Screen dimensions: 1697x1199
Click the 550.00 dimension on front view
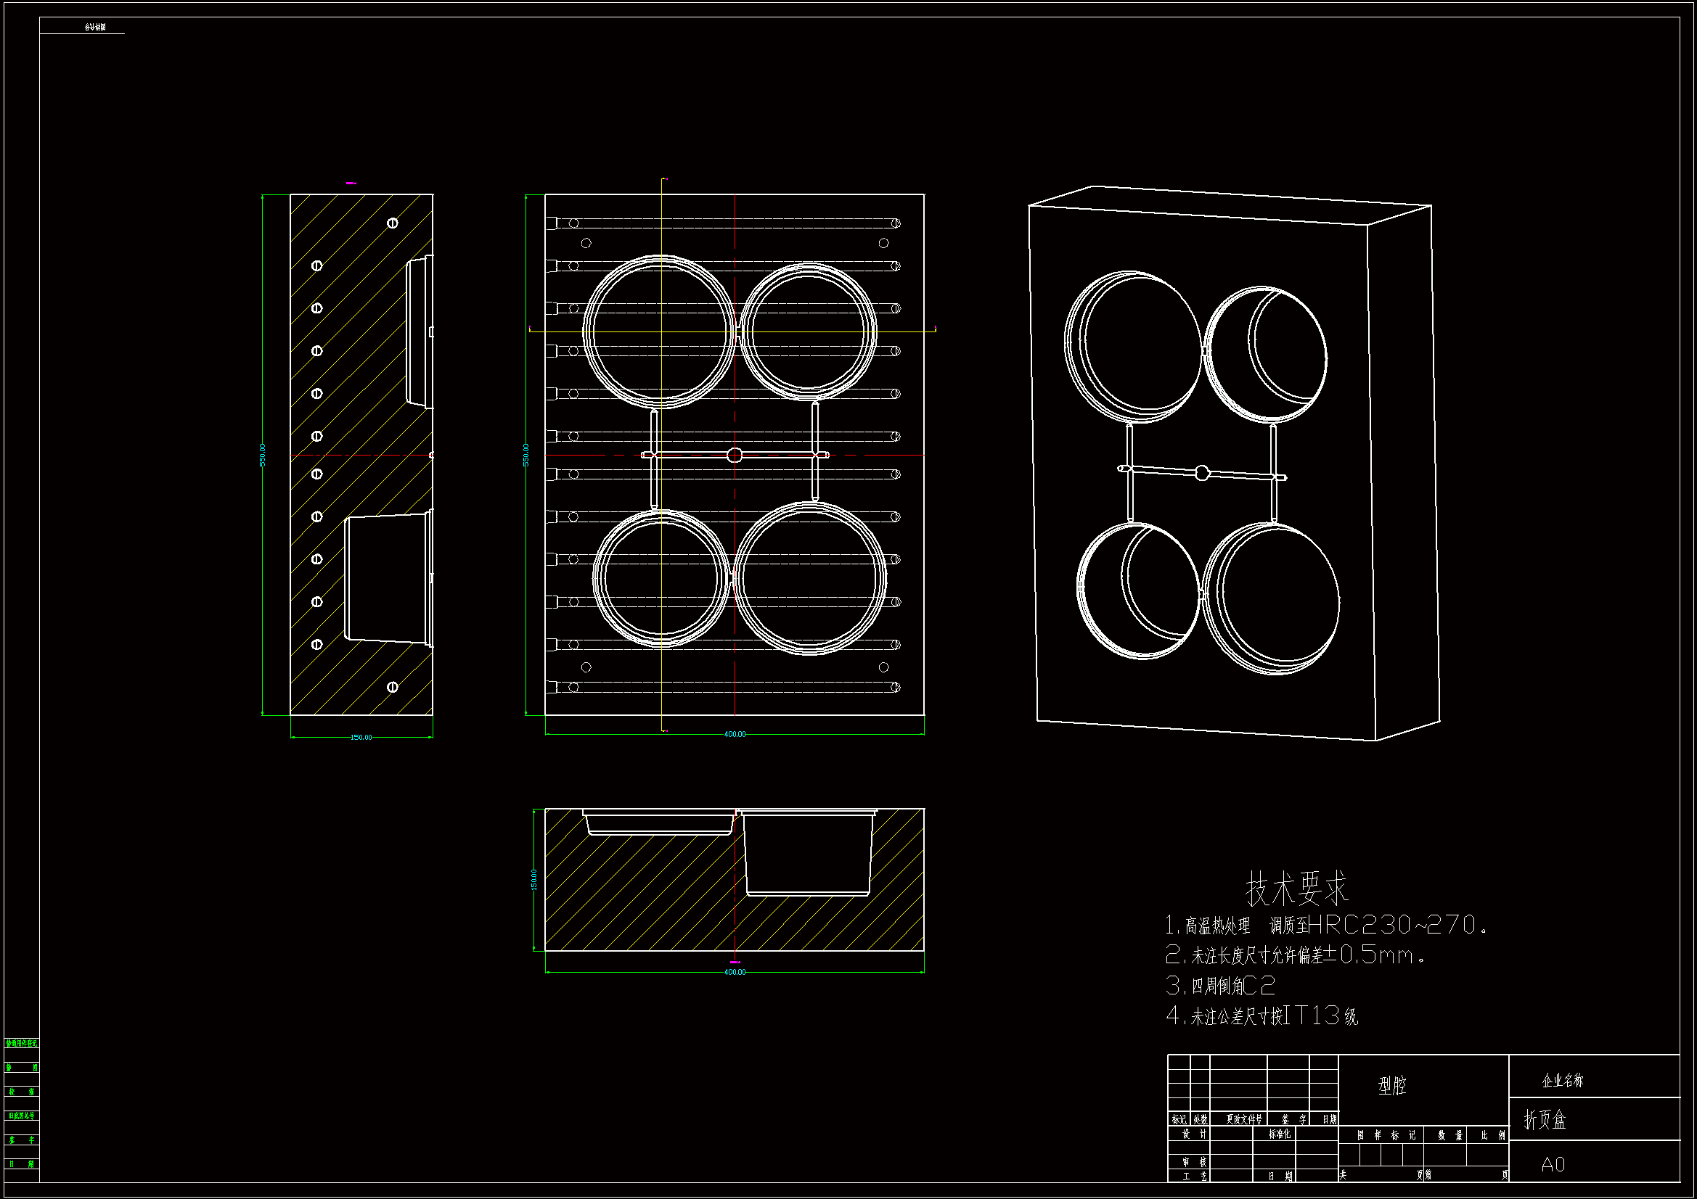click(526, 454)
